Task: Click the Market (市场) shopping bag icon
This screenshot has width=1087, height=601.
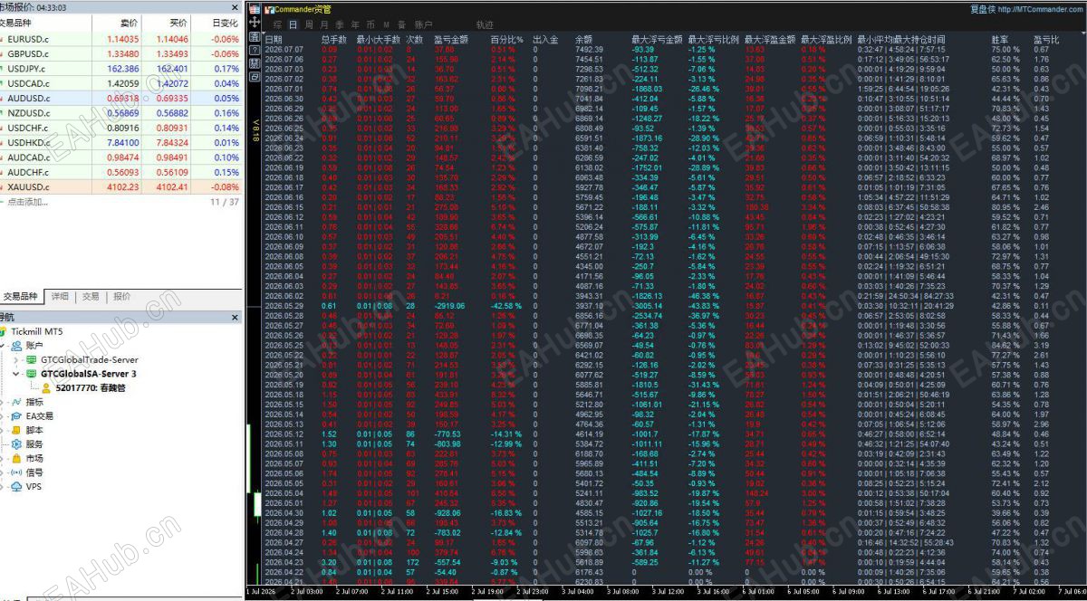Action: point(17,459)
